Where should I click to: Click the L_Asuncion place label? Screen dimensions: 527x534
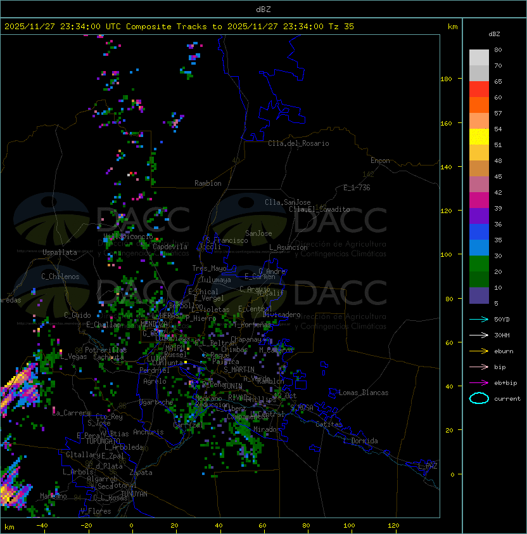click(288, 247)
